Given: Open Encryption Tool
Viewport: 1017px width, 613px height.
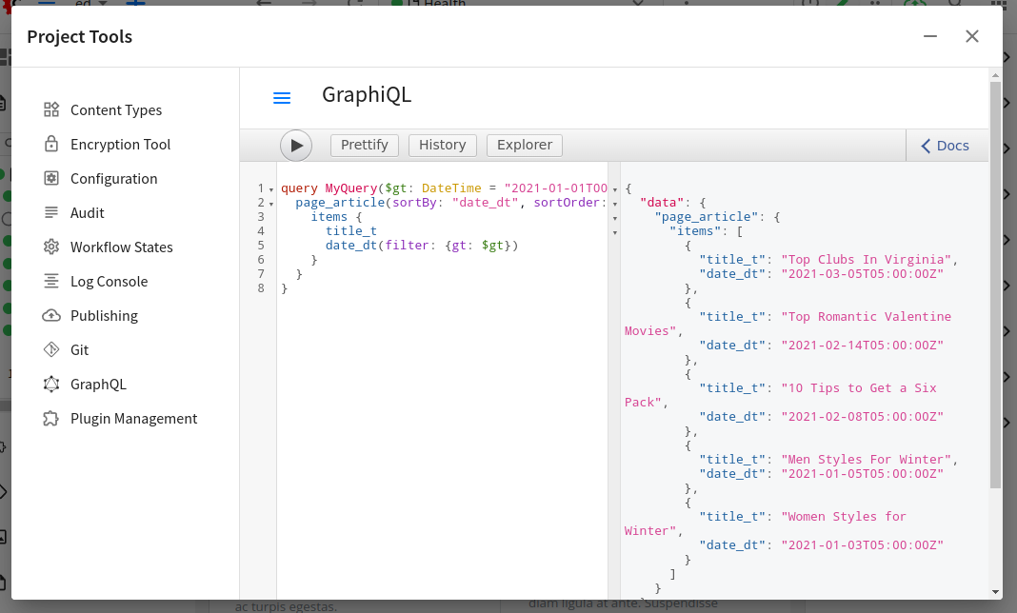Looking at the screenshot, I should point(123,144).
